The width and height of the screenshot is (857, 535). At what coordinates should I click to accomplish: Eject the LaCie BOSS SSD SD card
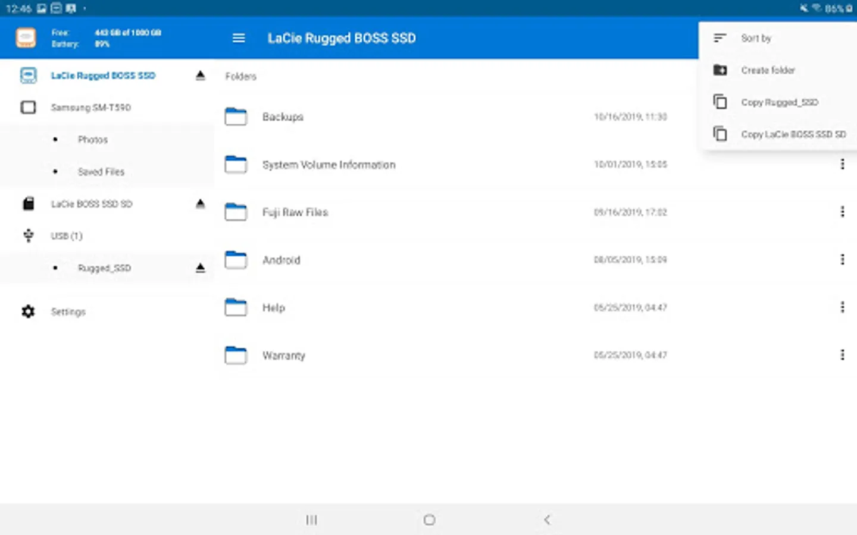[x=201, y=204]
